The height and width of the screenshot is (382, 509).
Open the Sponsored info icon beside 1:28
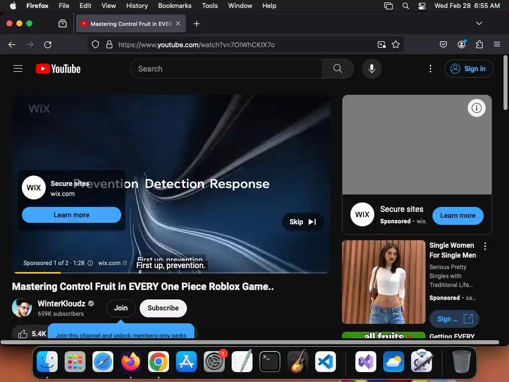(x=90, y=263)
